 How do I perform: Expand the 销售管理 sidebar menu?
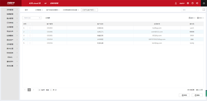[x=10, y=14]
